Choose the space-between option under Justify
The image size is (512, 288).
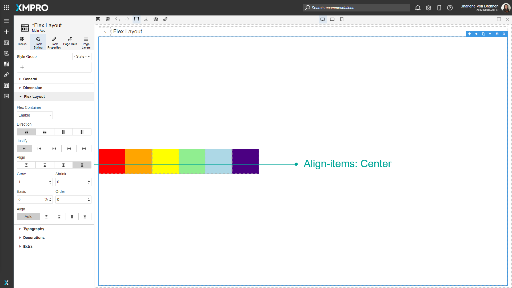54,148
